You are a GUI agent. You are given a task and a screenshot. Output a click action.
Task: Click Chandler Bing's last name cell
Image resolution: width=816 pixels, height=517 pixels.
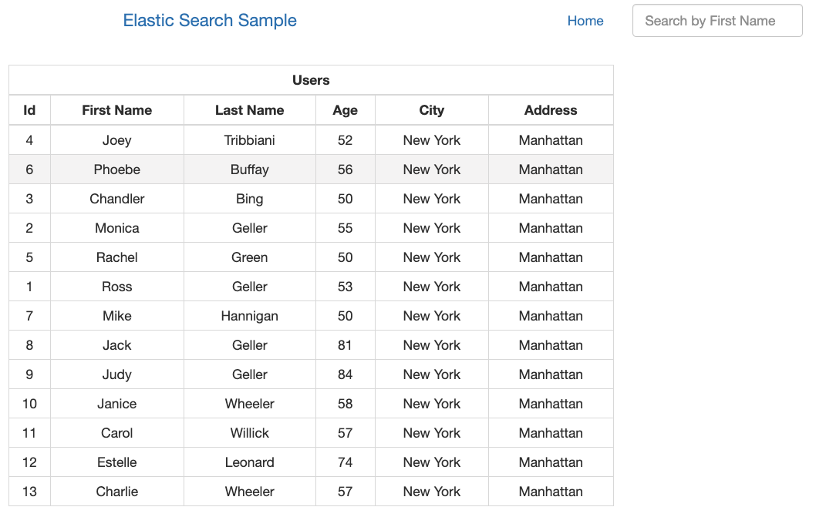(249, 198)
